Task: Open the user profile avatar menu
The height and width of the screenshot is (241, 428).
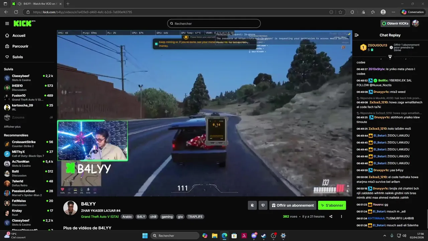Action: pyautogui.click(x=415, y=23)
